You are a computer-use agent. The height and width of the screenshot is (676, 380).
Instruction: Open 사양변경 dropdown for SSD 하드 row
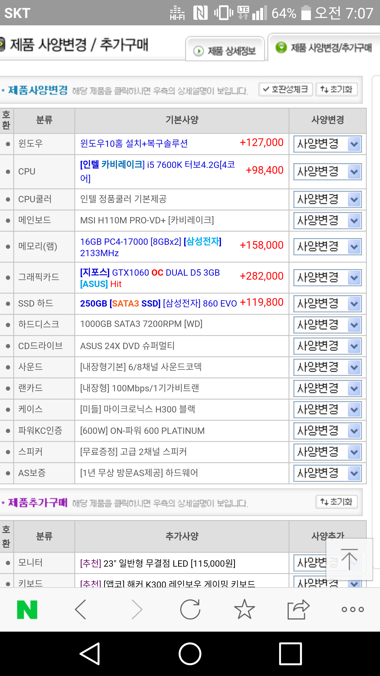tap(327, 304)
